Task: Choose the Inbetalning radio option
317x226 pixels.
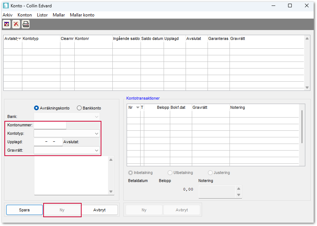Action: click(x=130, y=173)
